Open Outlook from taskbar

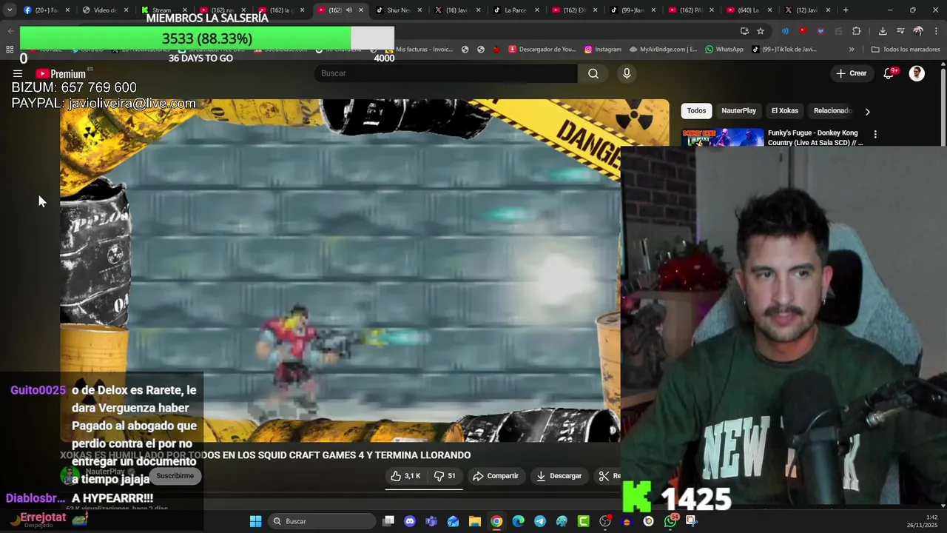click(453, 521)
